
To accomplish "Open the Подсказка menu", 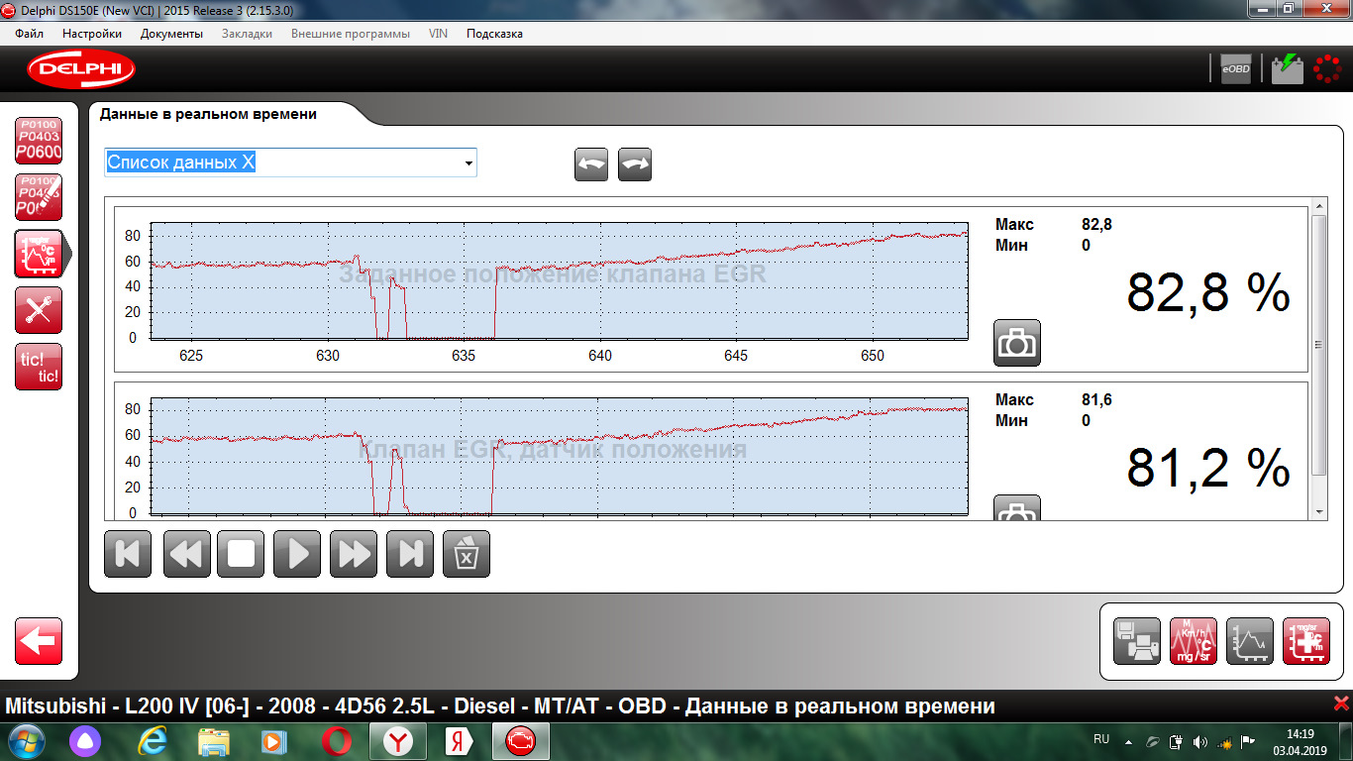I will [494, 34].
